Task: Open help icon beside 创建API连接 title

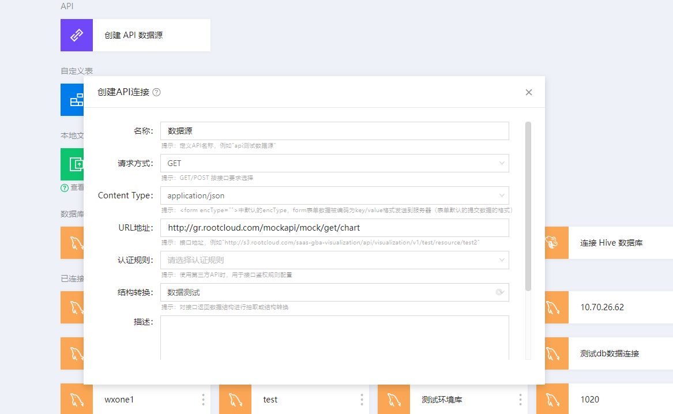Action: coord(156,92)
